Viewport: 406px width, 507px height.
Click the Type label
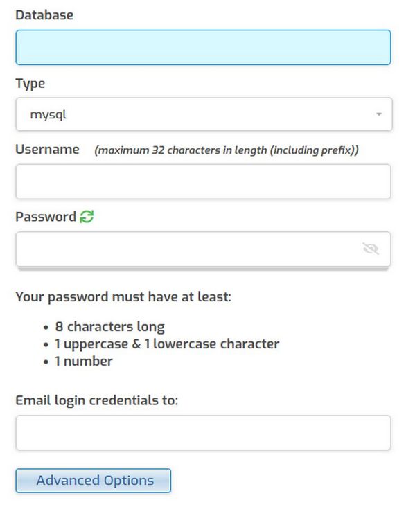[x=30, y=84]
